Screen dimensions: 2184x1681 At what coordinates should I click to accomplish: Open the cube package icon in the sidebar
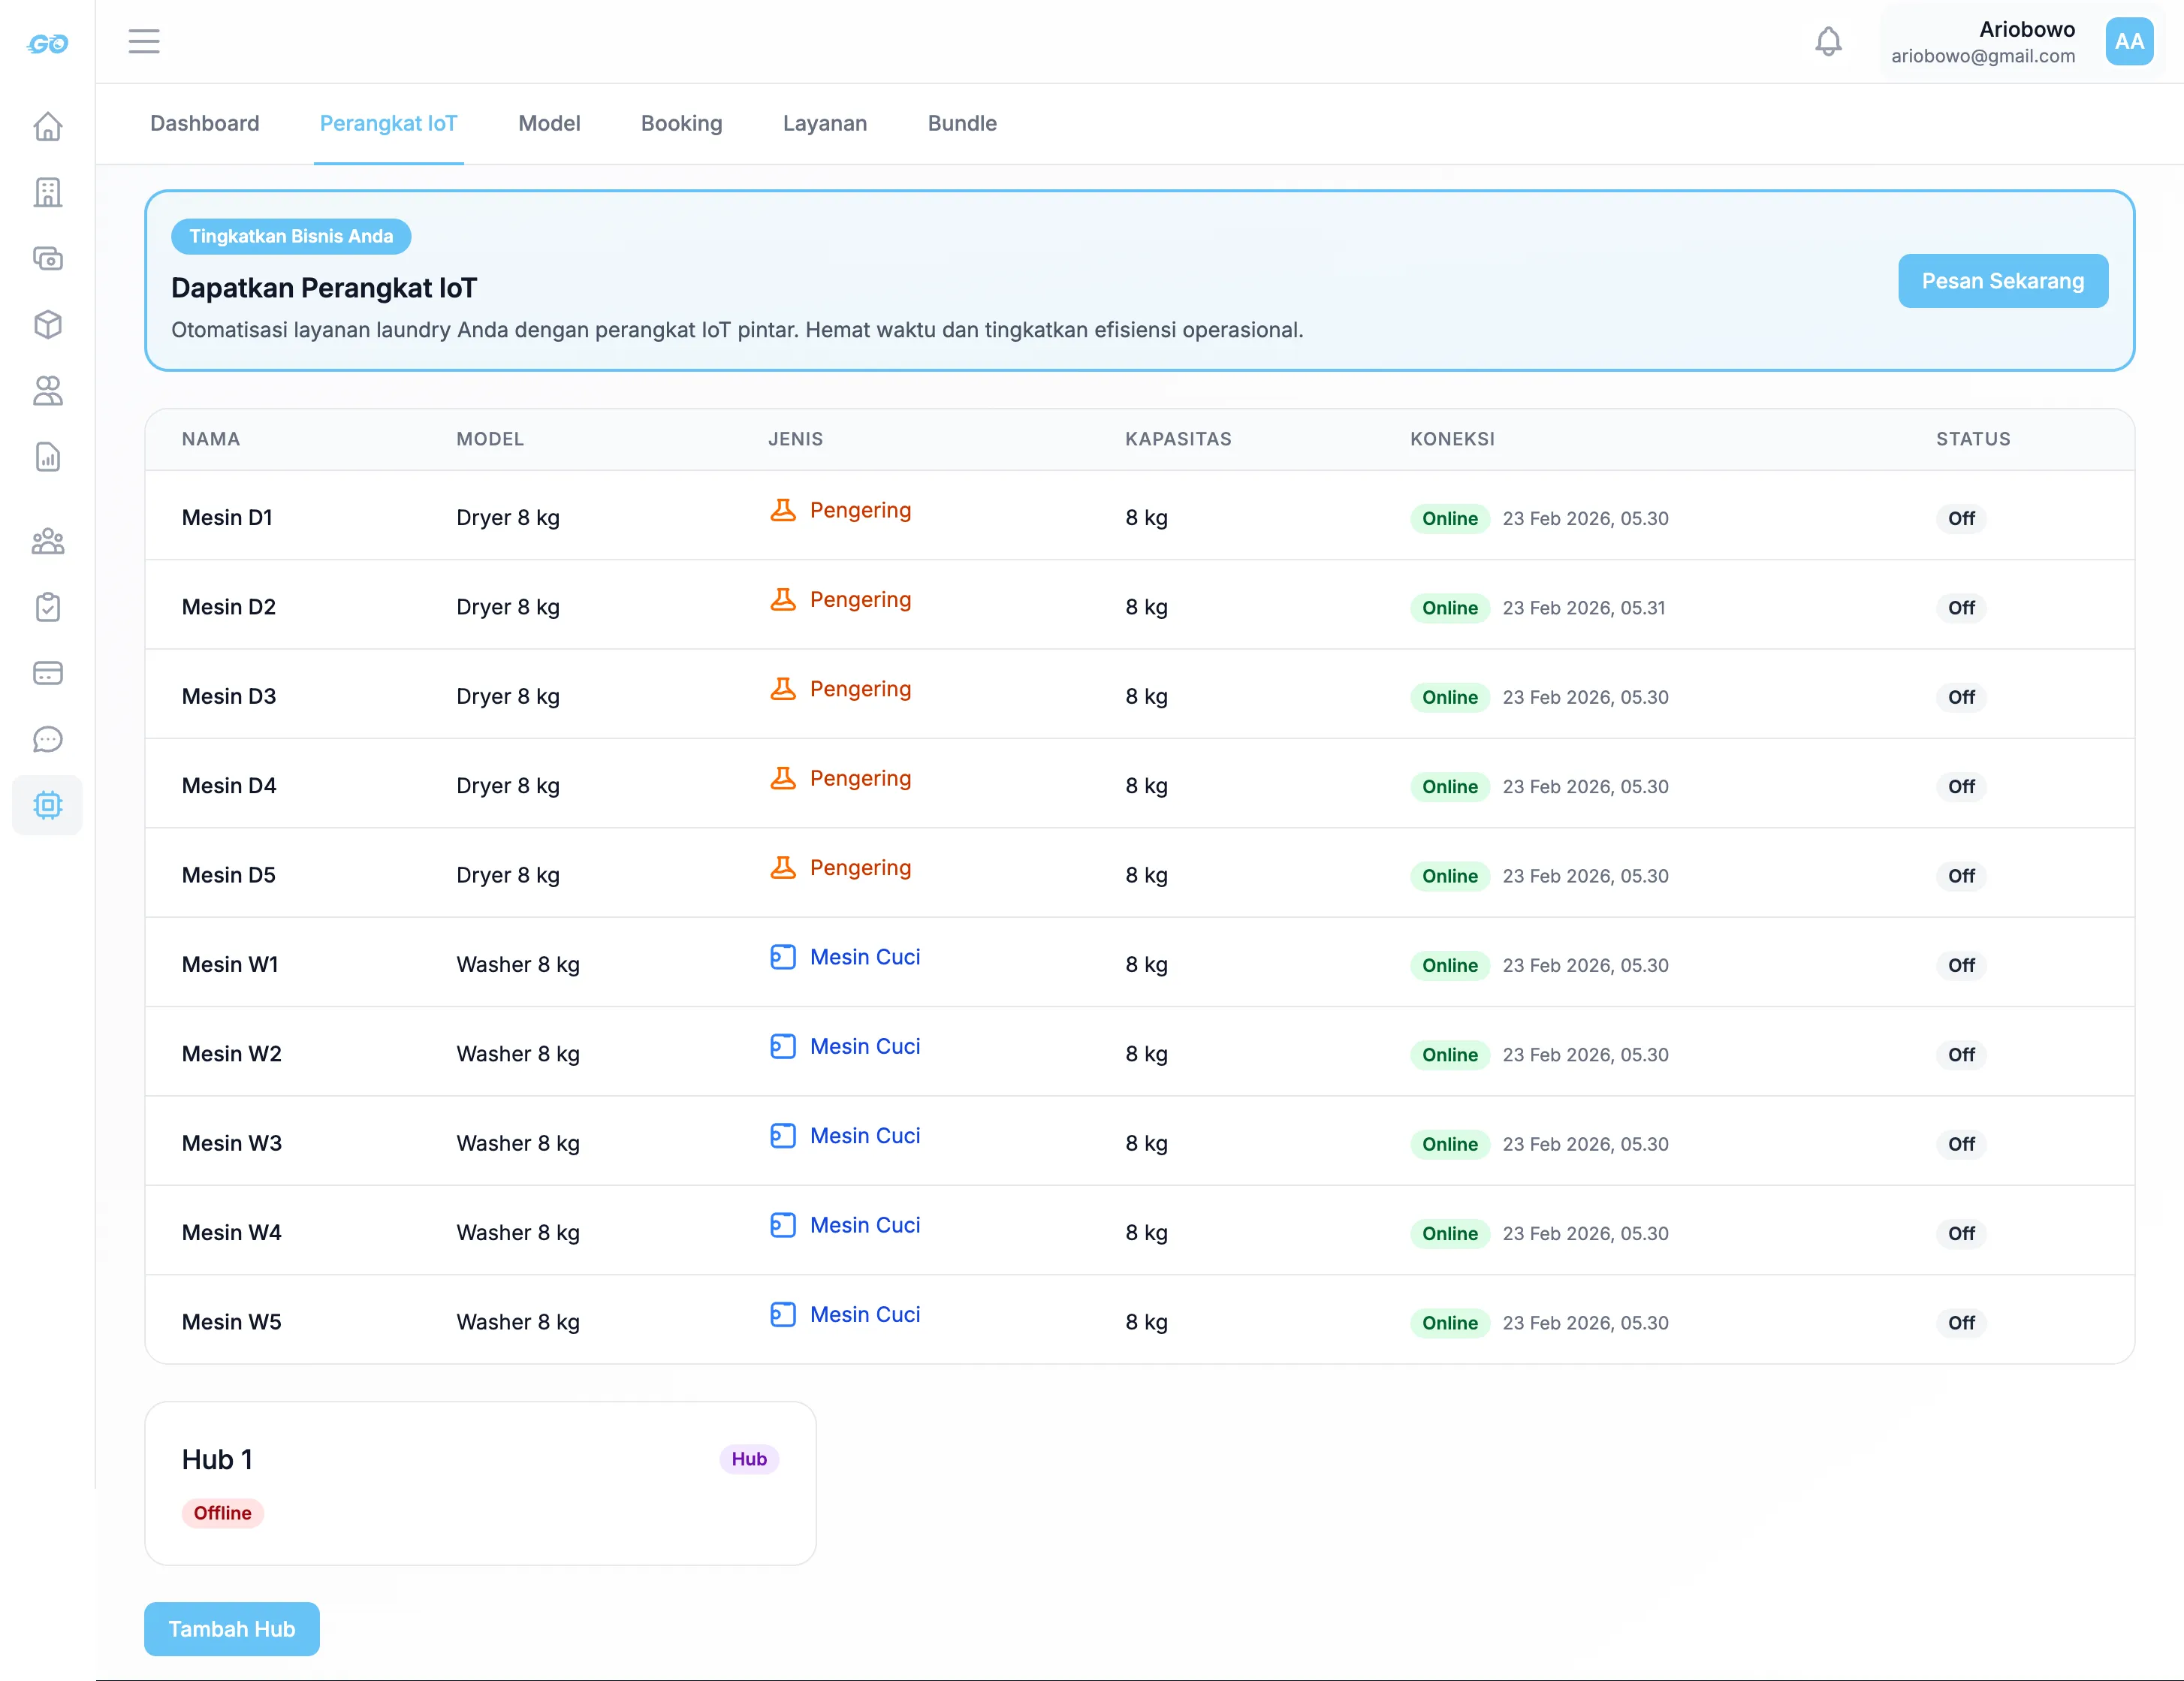47,325
